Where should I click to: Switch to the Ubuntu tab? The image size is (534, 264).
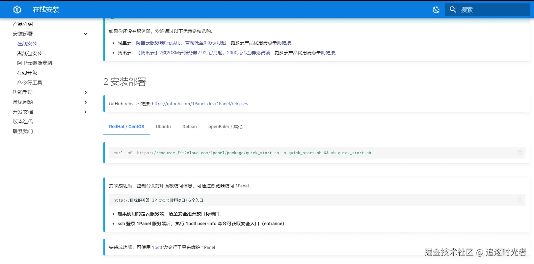pyautogui.click(x=163, y=127)
